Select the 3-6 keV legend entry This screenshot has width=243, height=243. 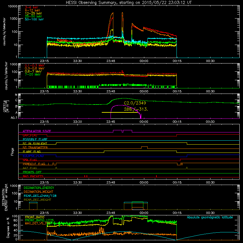click(32, 7)
